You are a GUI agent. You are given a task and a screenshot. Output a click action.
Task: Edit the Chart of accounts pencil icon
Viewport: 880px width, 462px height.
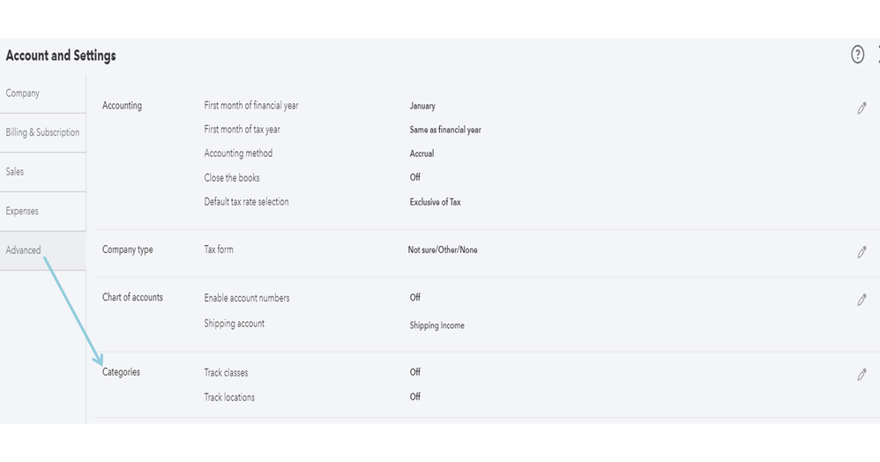pyautogui.click(x=861, y=300)
